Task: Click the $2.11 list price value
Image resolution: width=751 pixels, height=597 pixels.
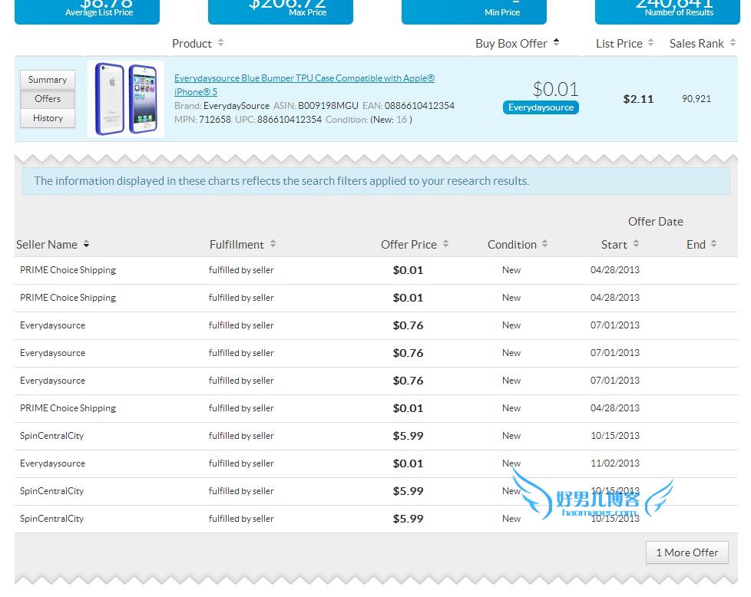Action: click(x=638, y=99)
